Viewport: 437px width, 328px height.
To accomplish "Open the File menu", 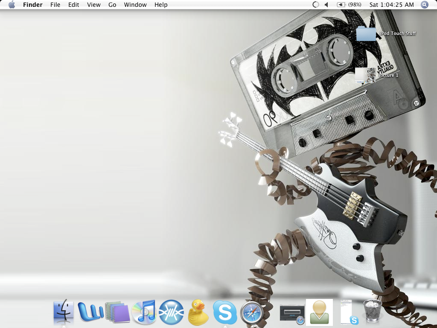I will click(x=55, y=5).
